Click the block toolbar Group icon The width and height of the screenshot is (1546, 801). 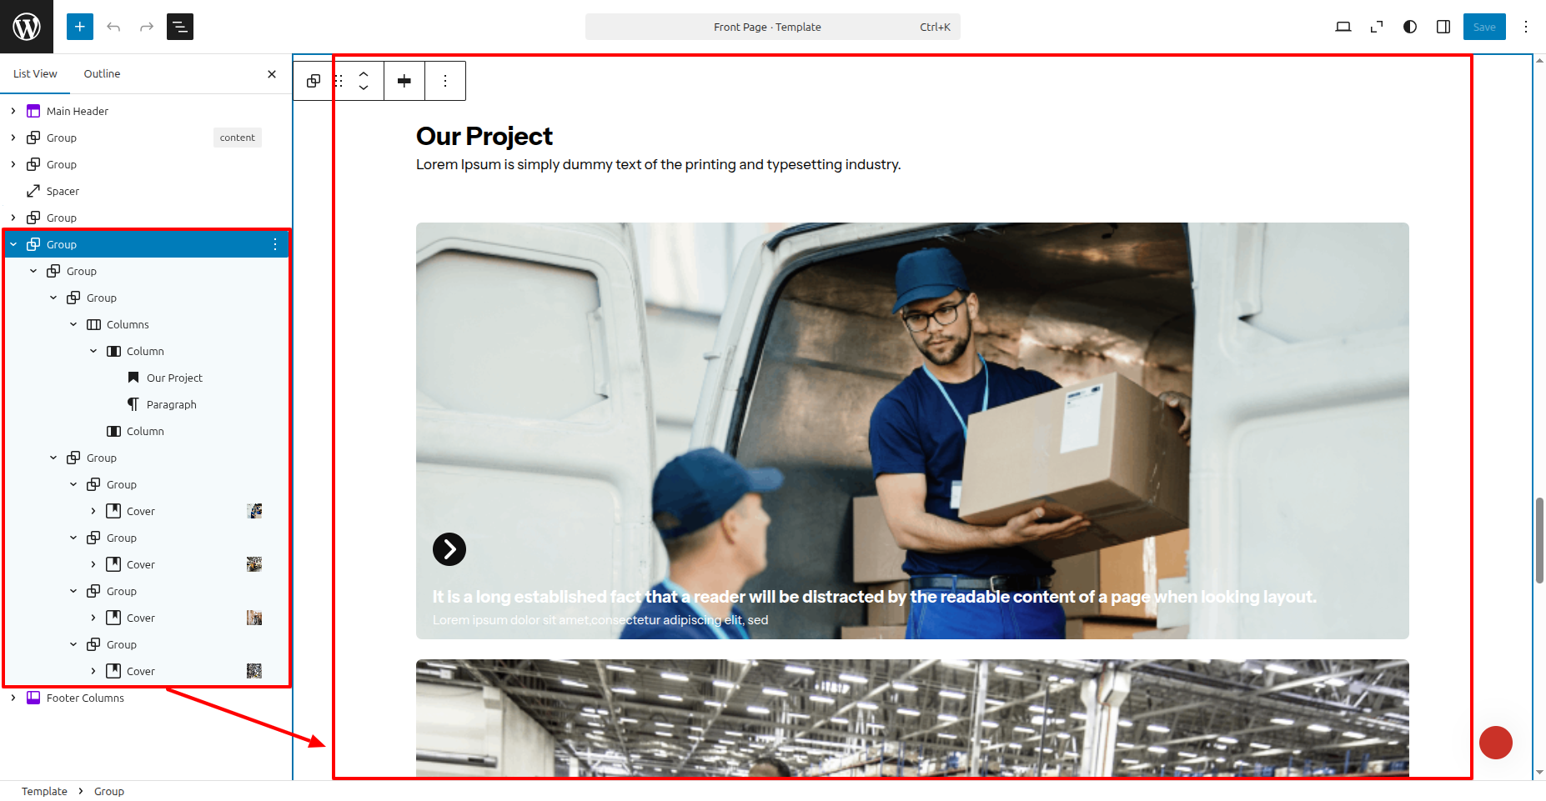(314, 81)
